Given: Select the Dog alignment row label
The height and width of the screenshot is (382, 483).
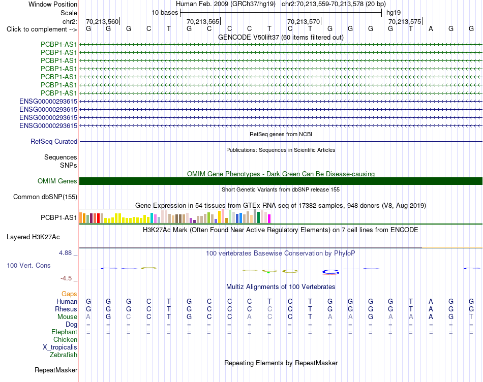Looking at the screenshot, I should click(x=72, y=325).
